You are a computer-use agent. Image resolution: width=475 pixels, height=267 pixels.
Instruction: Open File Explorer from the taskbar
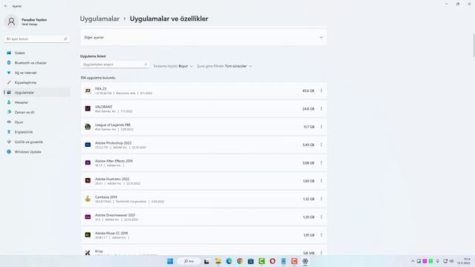point(217,261)
